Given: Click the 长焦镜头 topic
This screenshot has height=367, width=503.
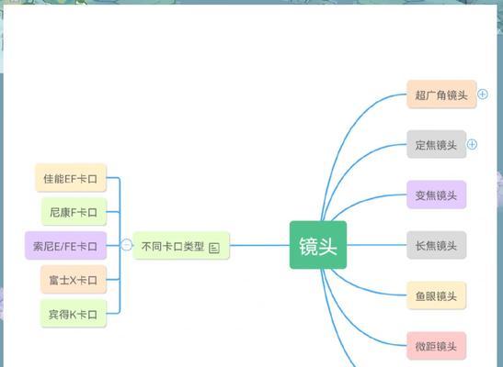Looking at the screenshot, I should click(x=436, y=245).
